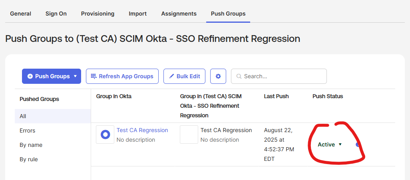Click the empty app group icon box
Image resolution: width=410 pixels, height=180 pixels.
(189, 135)
